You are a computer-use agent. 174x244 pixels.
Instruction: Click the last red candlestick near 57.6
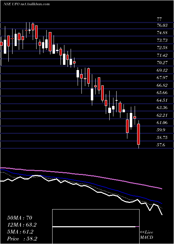pyautogui.click(x=139, y=134)
